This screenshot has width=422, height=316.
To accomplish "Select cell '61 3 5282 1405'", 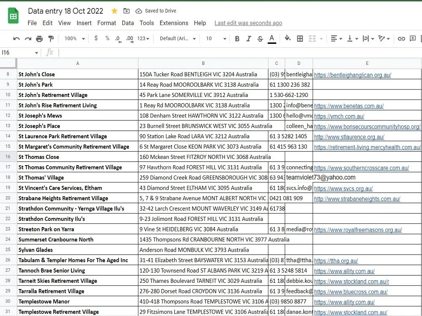I will (276, 136).
